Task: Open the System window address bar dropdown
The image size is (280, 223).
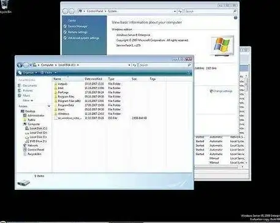Action: point(175,12)
